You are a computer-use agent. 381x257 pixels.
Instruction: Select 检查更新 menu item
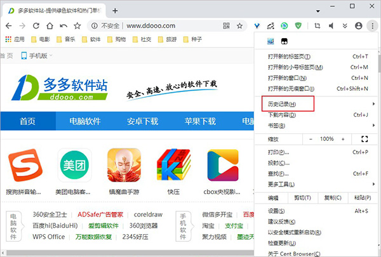coord(316,243)
